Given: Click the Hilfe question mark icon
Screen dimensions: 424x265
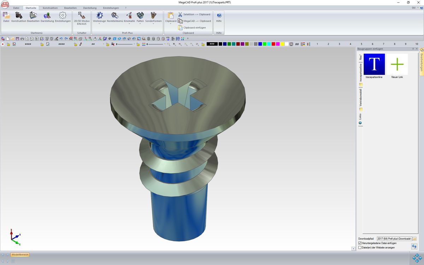Looking at the screenshot, I should 219,16.
